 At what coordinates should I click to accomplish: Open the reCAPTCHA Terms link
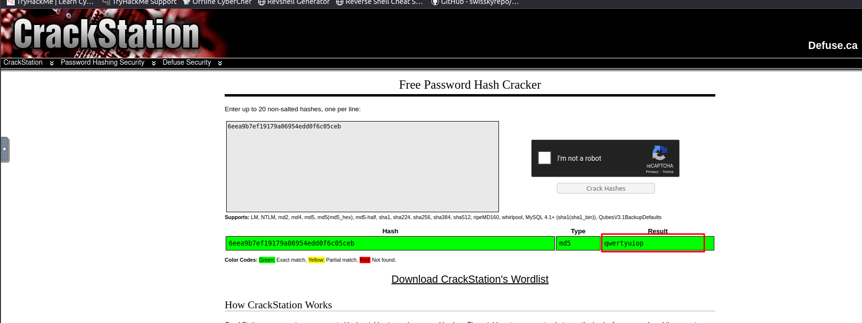668,172
